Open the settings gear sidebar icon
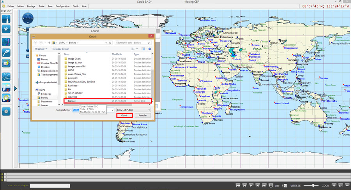 click(x=6, y=111)
